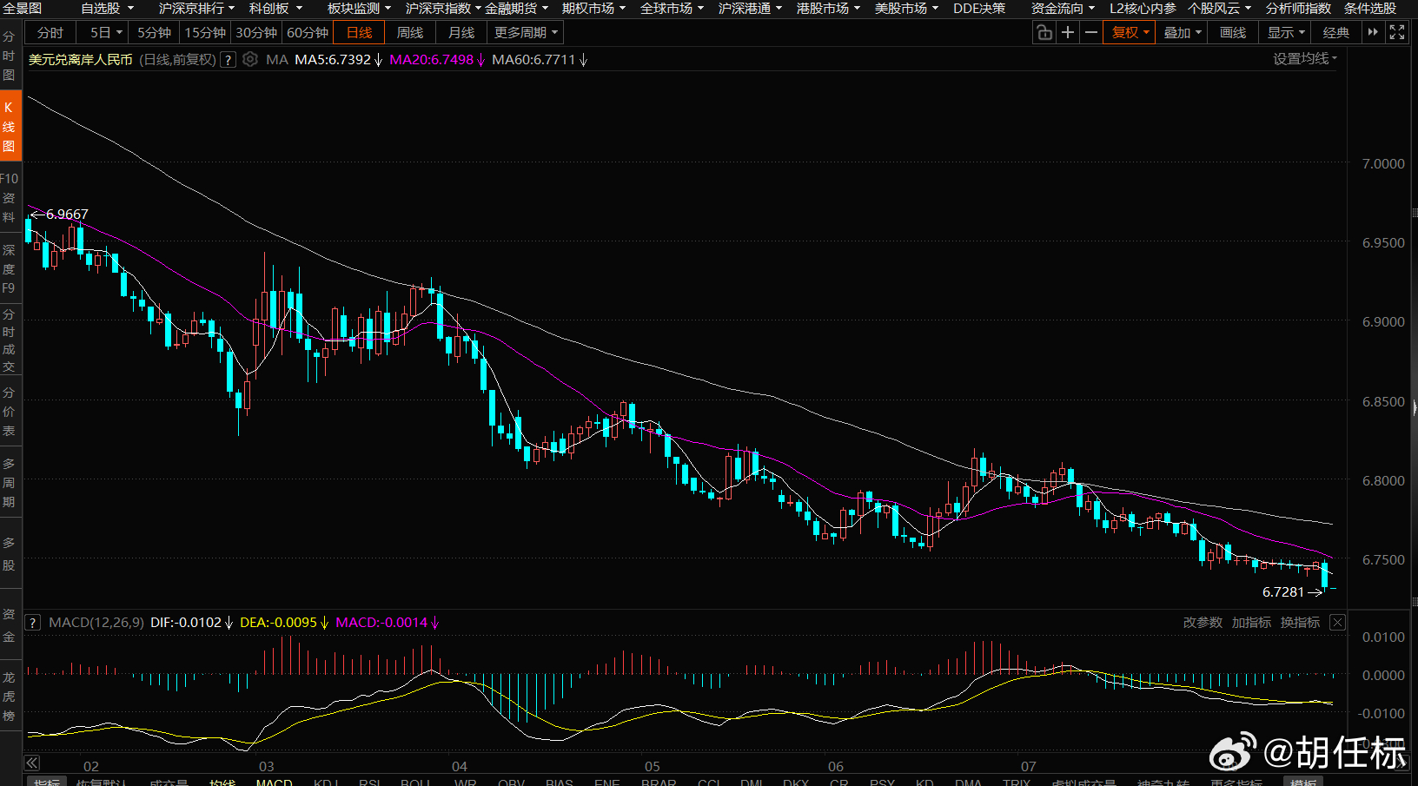Open the 复权 adjustment dropdown
Screen dimensions: 1418x786
[x=1130, y=33]
